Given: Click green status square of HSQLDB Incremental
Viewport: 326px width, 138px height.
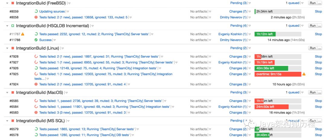Looking at the screenshot, I should pyautogui.click(x=12, y=26).
